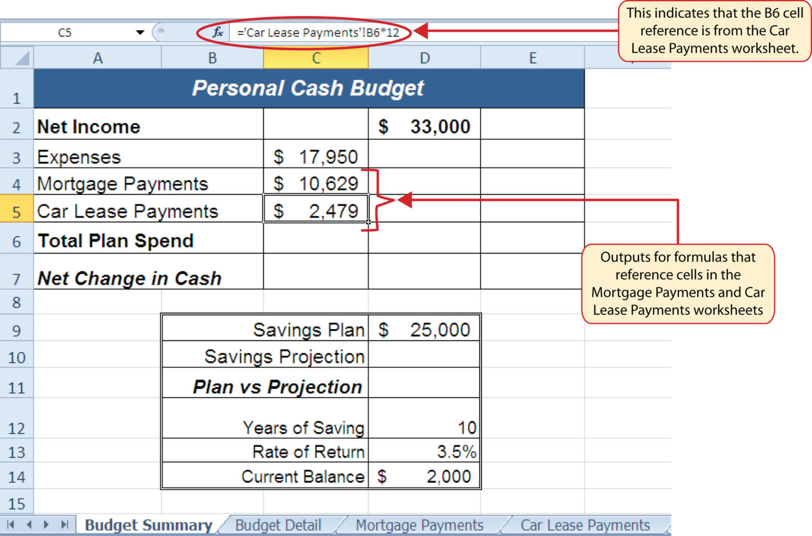Switch to the Budget Summary sheet tab
The width and height of the screenshot is (812, 536).
[x=148, y=525]
